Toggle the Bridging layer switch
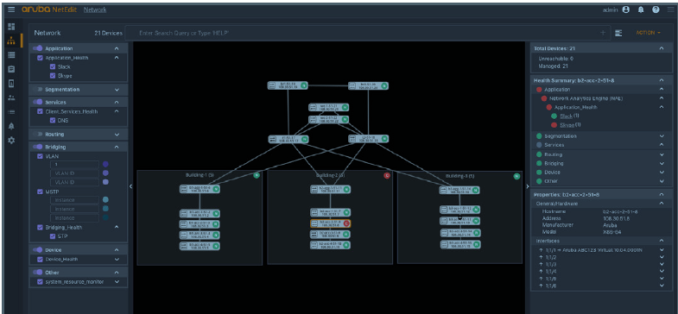Viewport: 678px width, 314px height. [x=38, y=147]
